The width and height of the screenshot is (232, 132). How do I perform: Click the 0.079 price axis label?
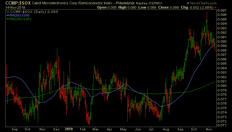click(222, 90)
